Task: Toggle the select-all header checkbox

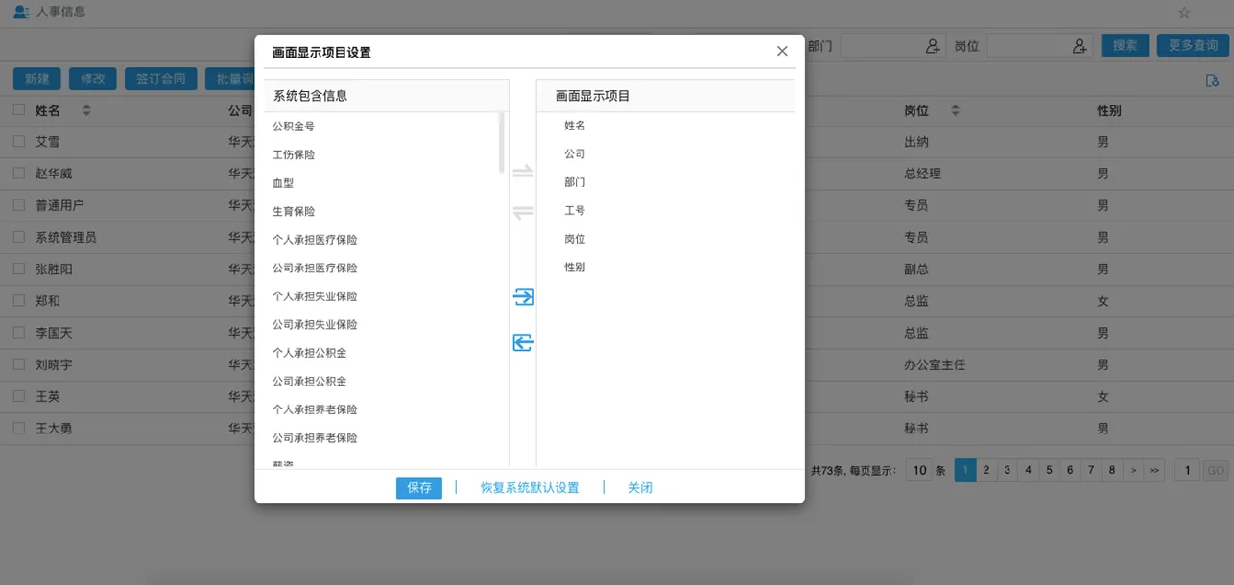Action: click(19, 110)
